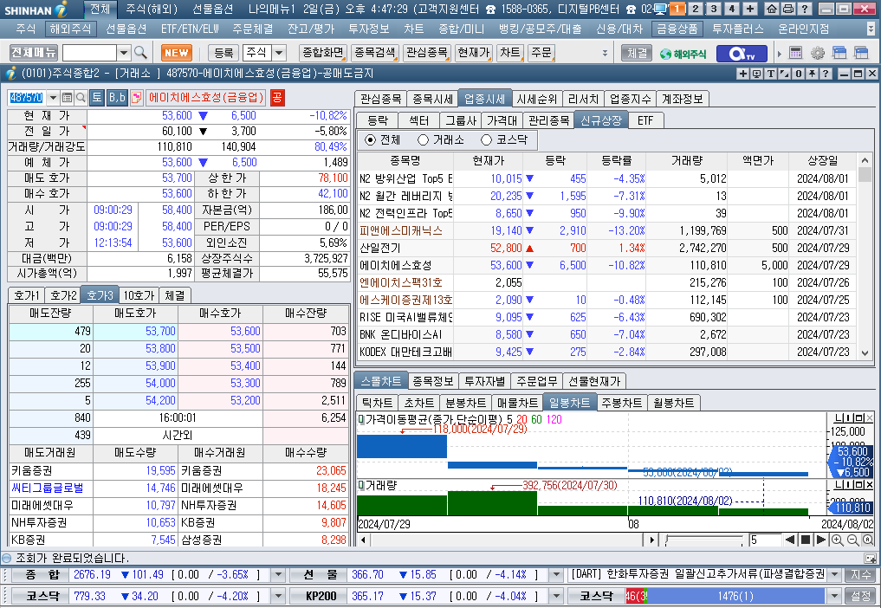This screenshot has width=881, height=608.
Task: Expand the bottom-left 코스닥 index dropdown
Action: click(x=277, y=596)
